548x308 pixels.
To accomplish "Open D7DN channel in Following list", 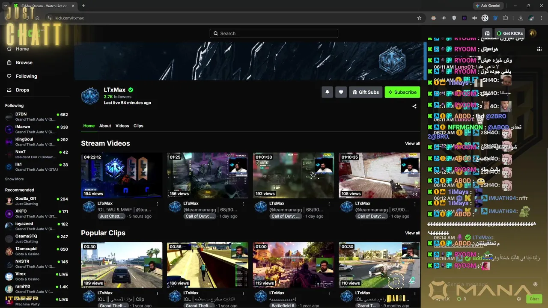I will 37,117.
